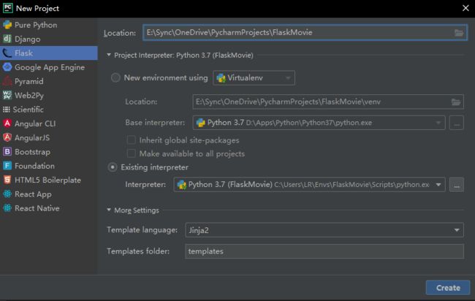Open the existing Interpreter dropdown
The height and width of the screenshot is (301, 475).
coord(309,184)
